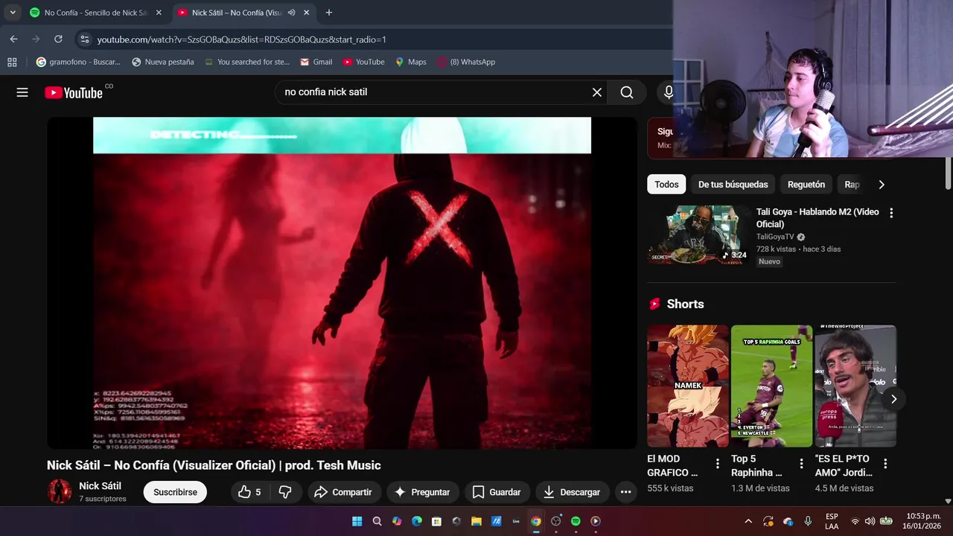953x536 pixels.
Task: Save the video with Guardar button
Action: click(x=497, y=492)
